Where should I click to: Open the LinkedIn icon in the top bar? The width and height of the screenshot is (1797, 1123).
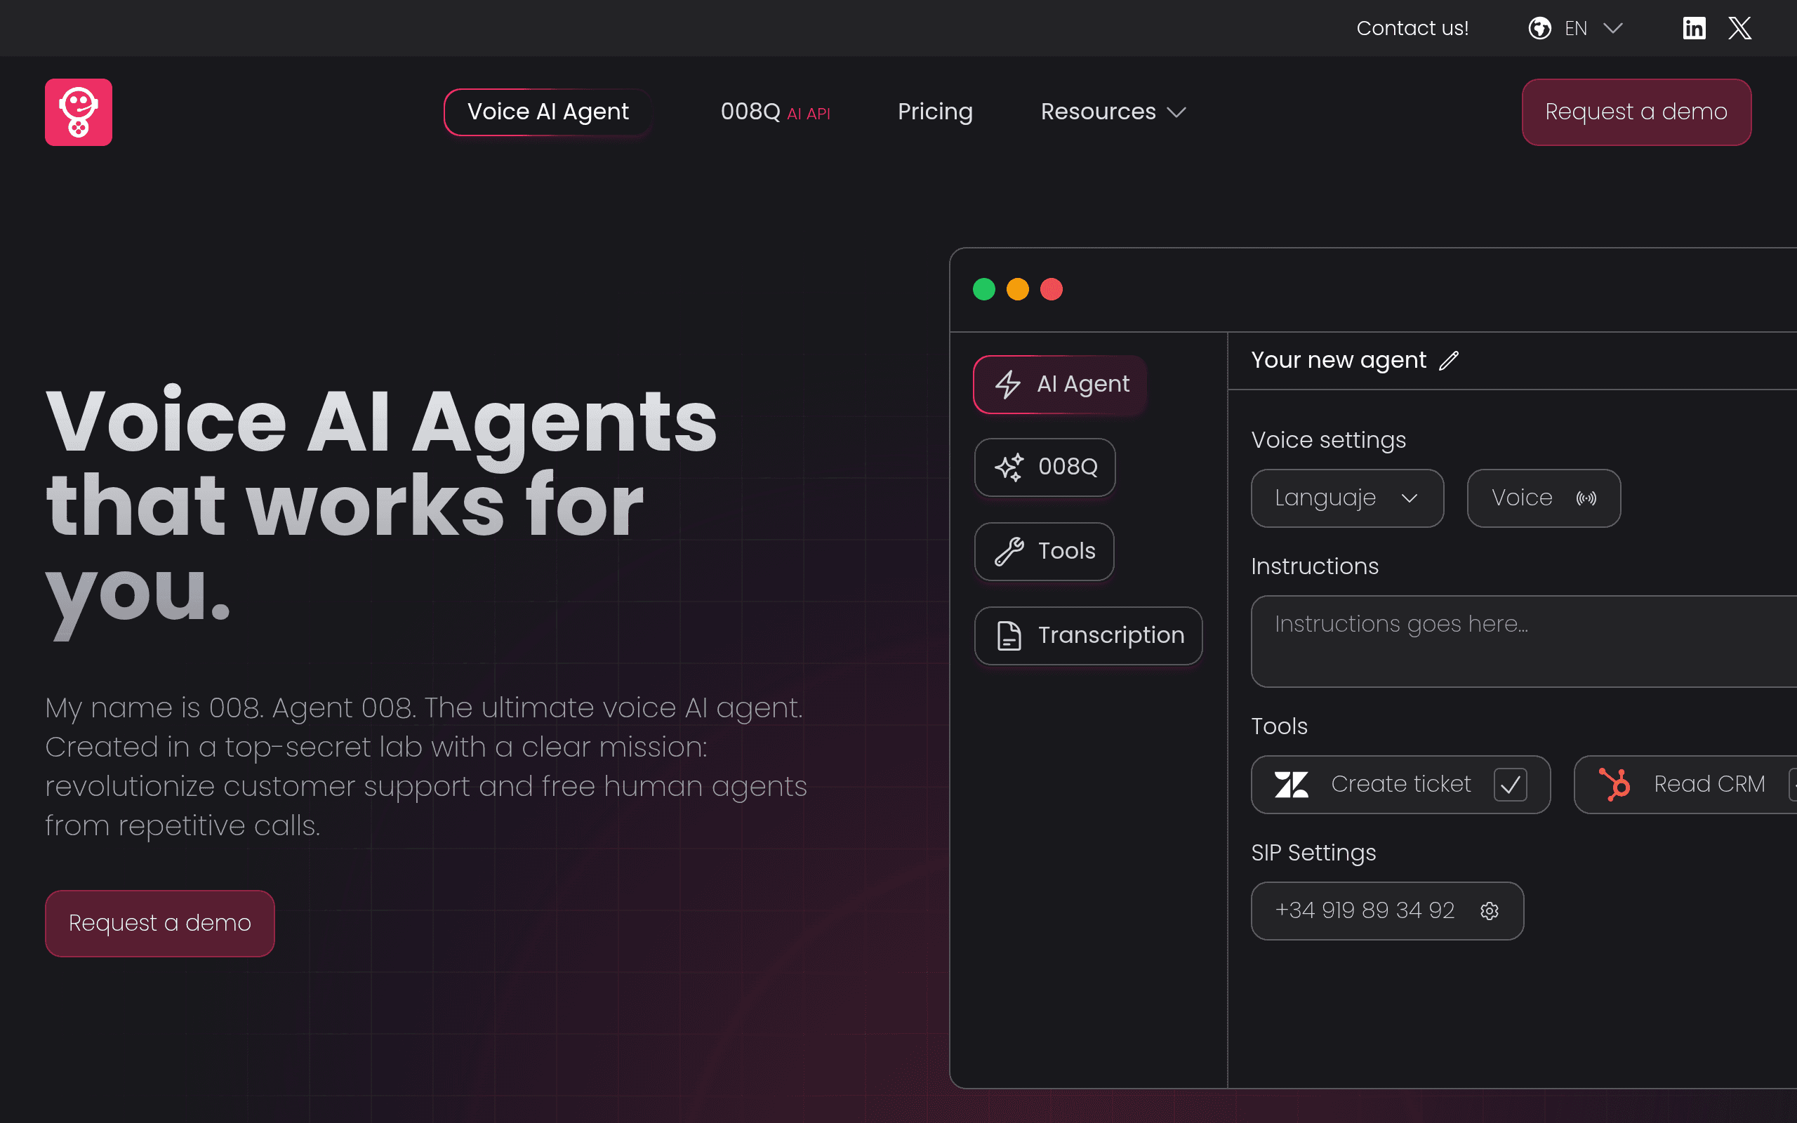point(1694,28)
